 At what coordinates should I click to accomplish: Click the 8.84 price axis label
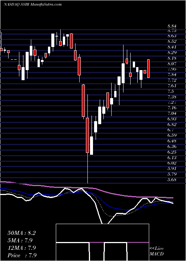click(172, 26)
